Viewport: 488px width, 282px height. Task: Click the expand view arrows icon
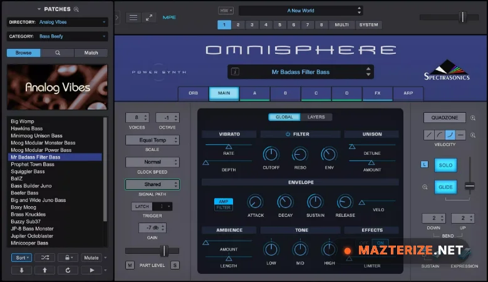pos(149,18)
